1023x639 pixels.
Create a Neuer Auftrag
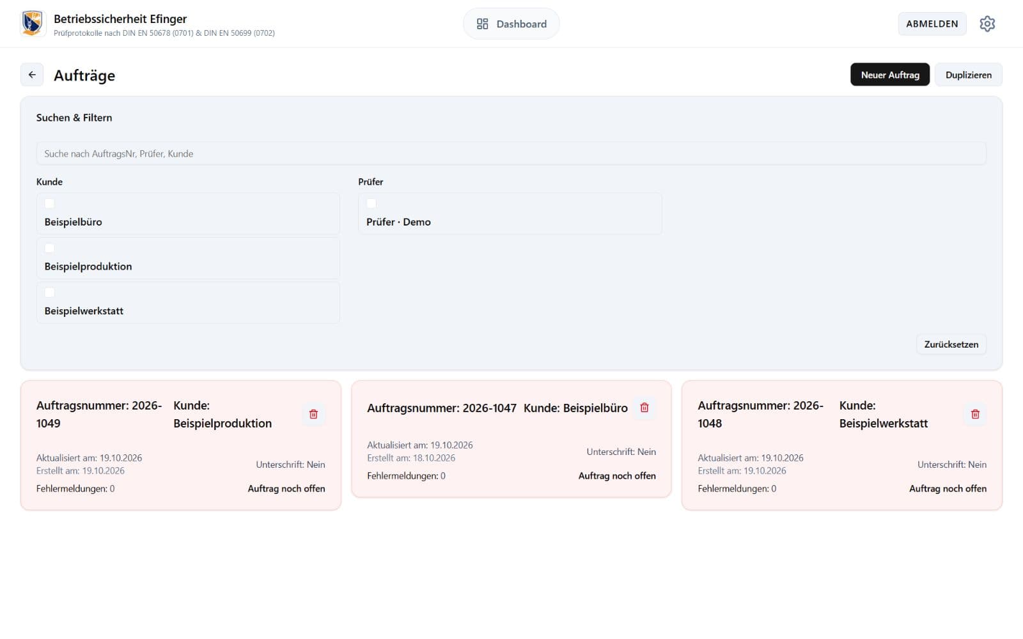tap(890, 75)
